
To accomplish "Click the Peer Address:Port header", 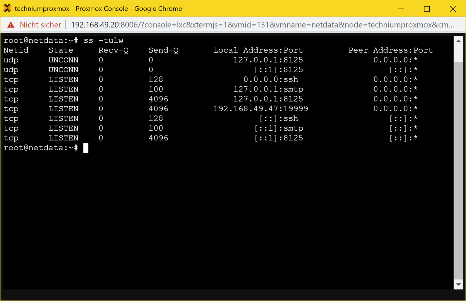I will tap(390, 50).
